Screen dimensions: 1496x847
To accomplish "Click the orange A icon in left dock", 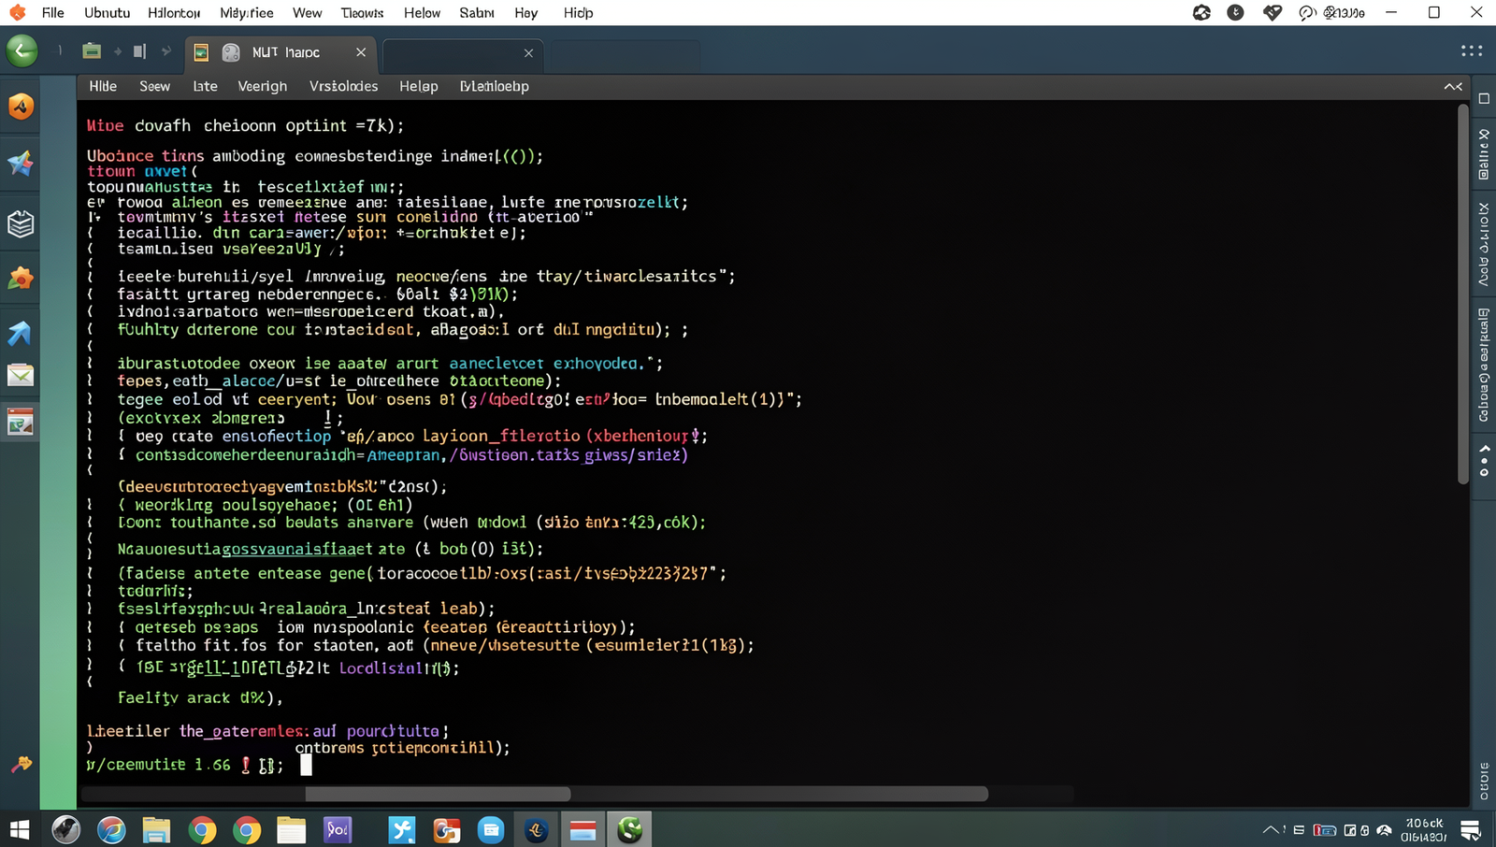I will click(21, 106).
